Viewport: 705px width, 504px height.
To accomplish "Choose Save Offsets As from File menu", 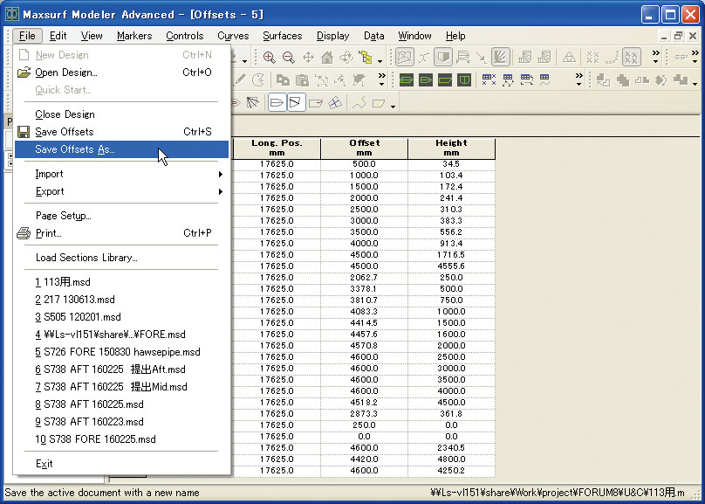I will (x=75, y=149).
